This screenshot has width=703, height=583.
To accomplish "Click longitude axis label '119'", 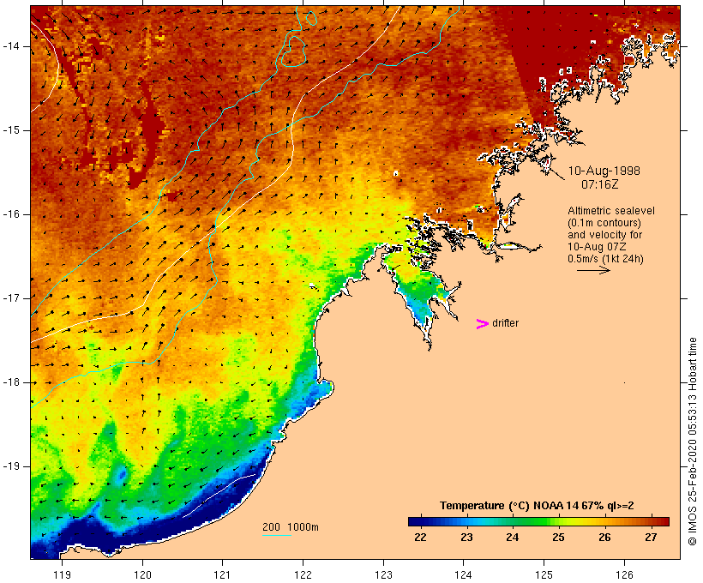I will coord(62,574).
